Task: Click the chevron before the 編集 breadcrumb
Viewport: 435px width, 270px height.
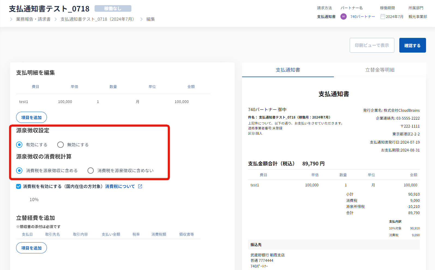Action: tap(141, 19)
